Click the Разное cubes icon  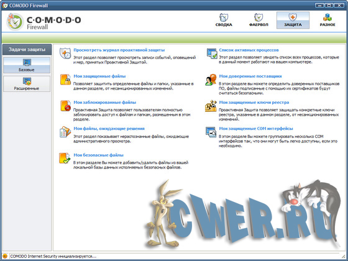click(x=327, y=17)
